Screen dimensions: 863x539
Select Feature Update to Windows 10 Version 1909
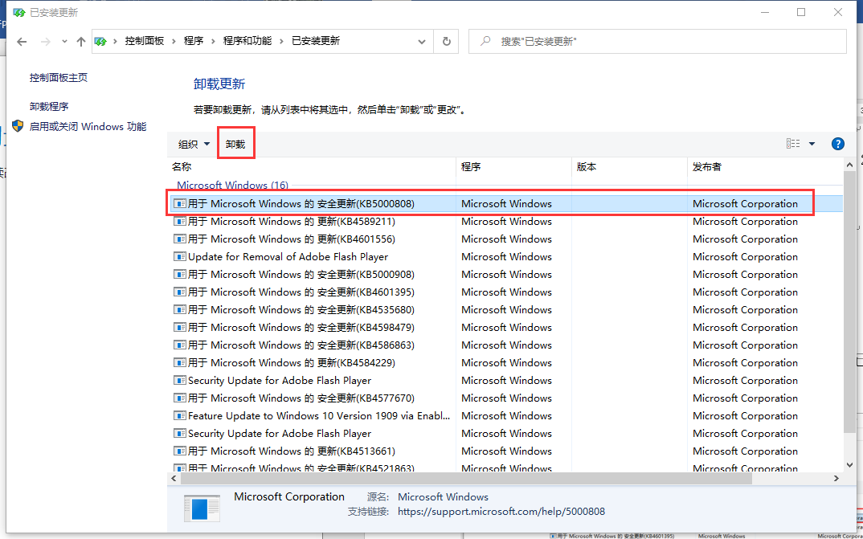pos(505,415)
